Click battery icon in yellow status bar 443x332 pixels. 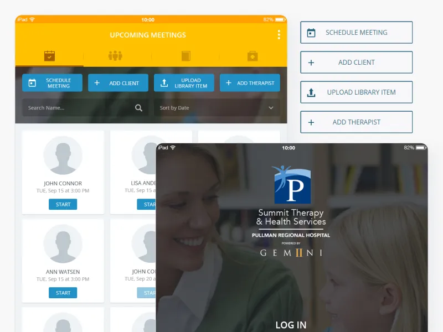[280, 19]
